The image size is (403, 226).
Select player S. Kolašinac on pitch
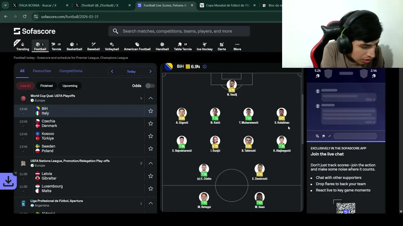point(282,116)
